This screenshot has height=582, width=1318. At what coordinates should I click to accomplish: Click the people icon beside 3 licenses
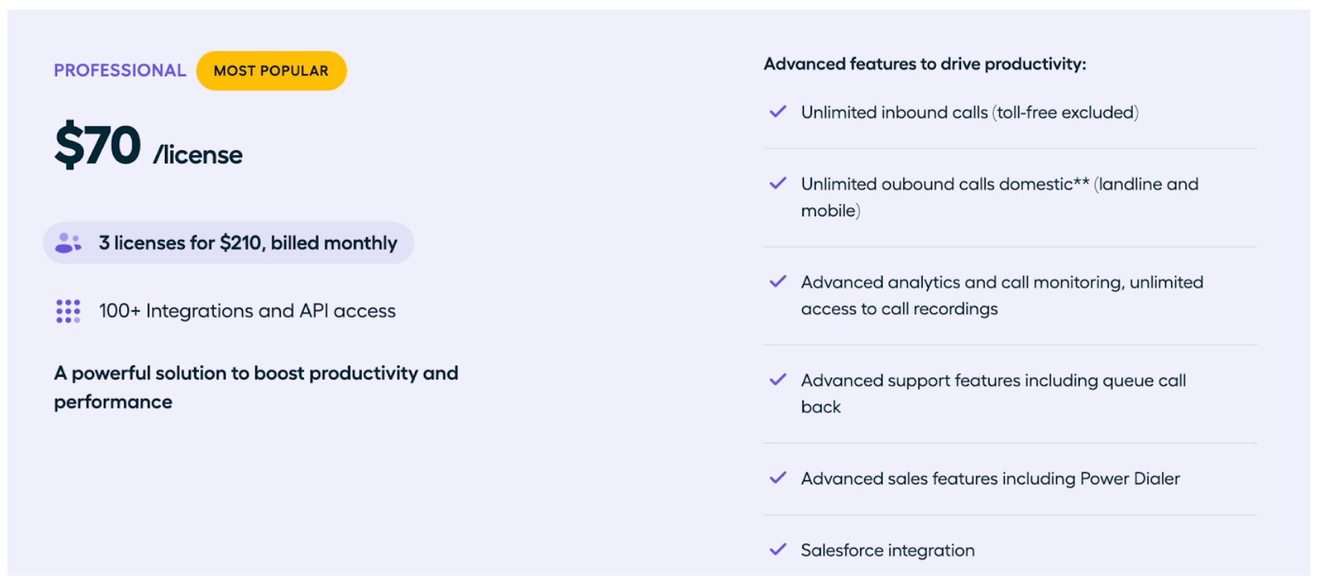click(x=68, y=243)
